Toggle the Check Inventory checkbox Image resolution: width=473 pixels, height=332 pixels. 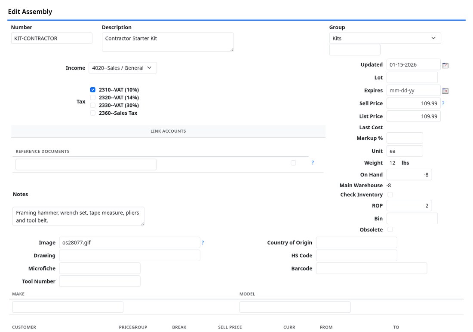tap(390, 195)
